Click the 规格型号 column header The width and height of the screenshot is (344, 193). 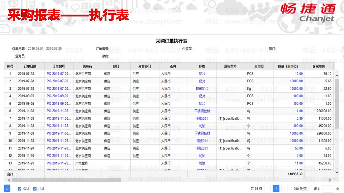click(230, 66)
